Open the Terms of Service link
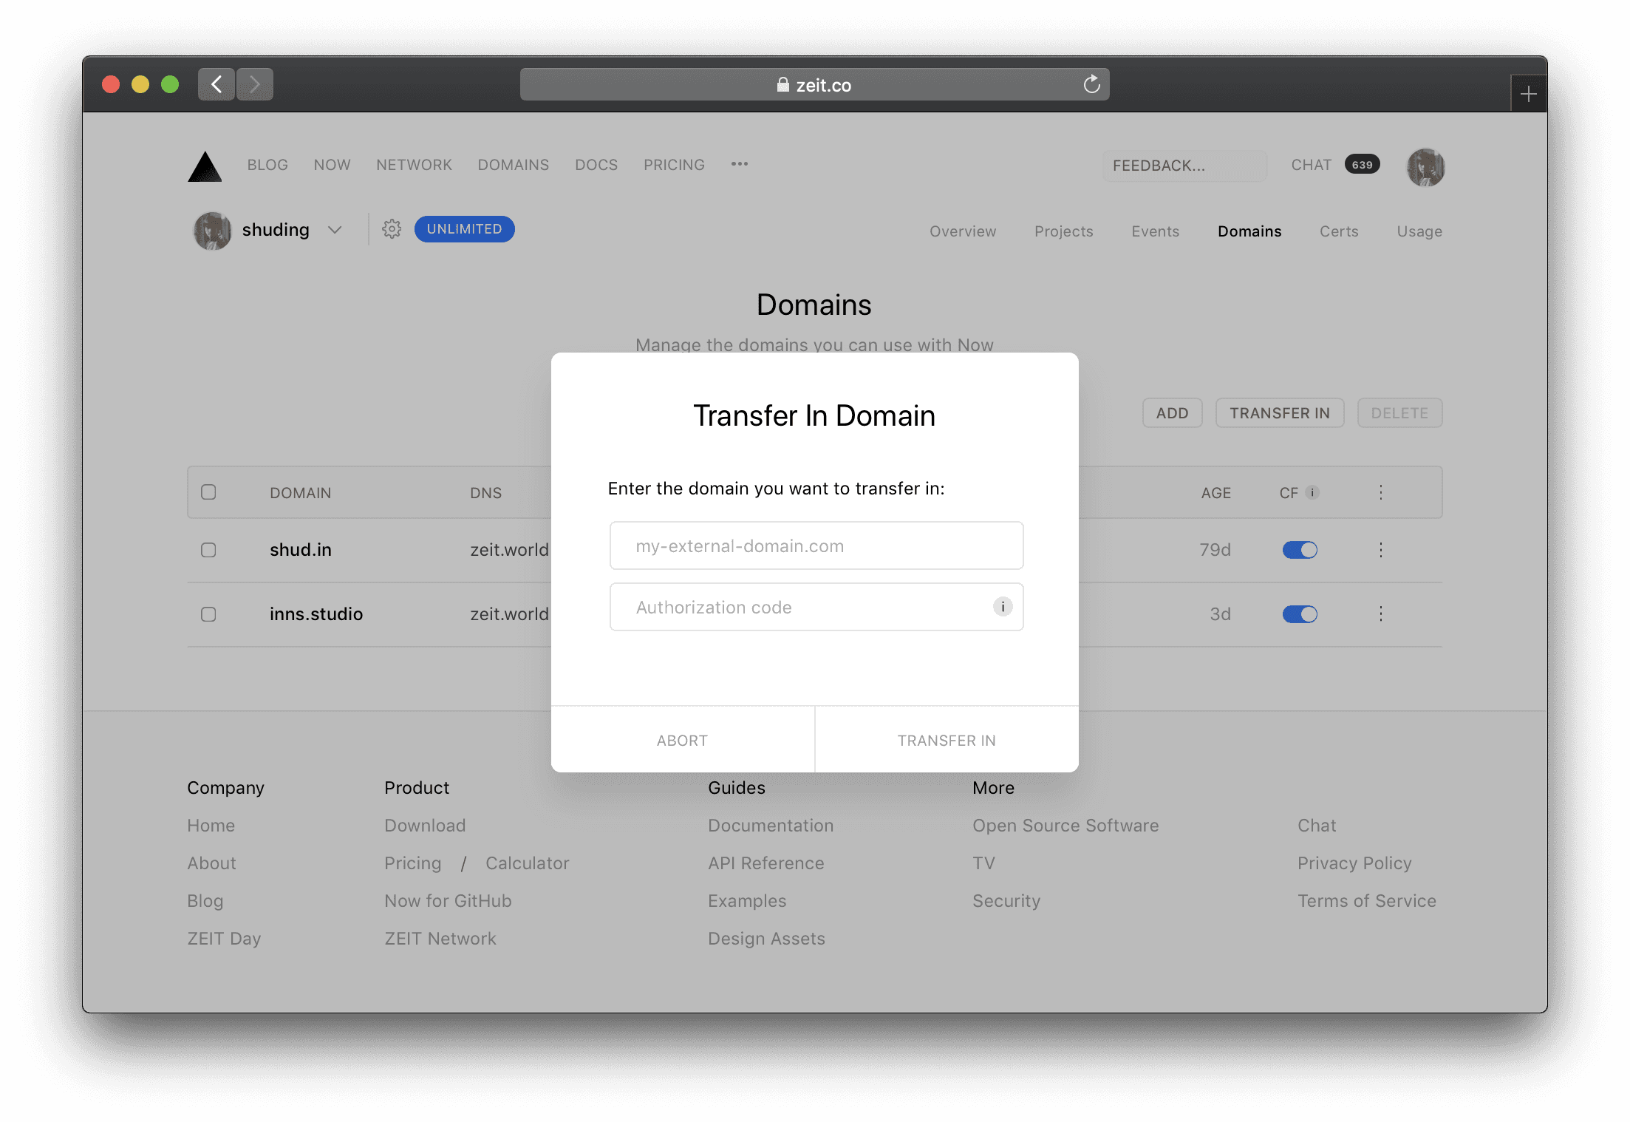The width and height of the screenshot is (1630, 1122). [1366, 900]
